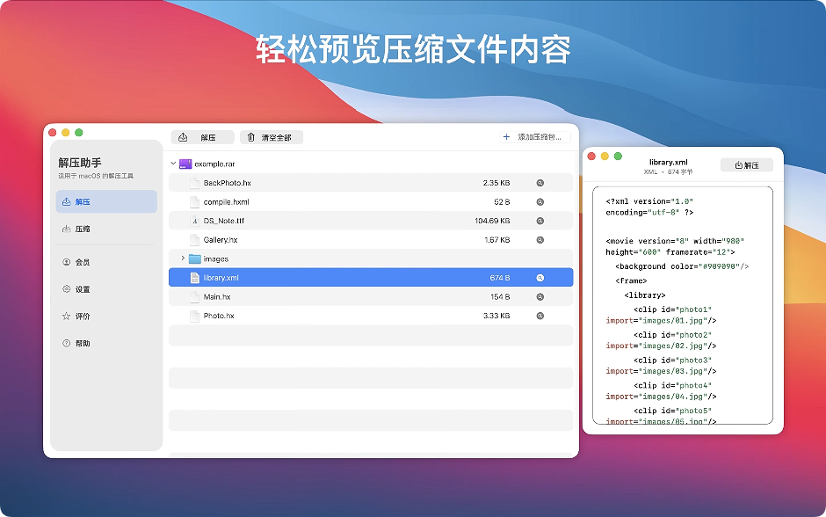Click the 设置 gear sidebar icon
This screenshot has width=826, height=517.
pos(67,288)
